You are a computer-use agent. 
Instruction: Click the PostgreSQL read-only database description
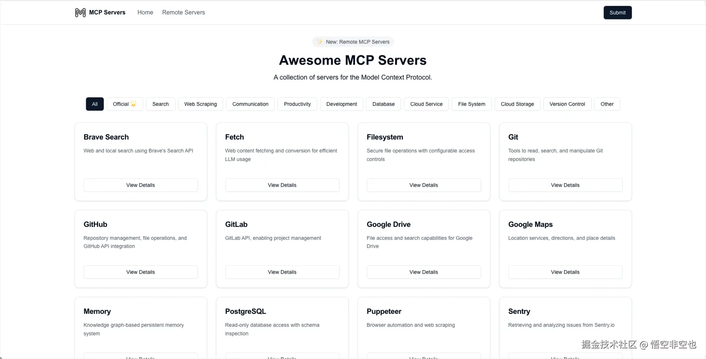pos(272,329)
